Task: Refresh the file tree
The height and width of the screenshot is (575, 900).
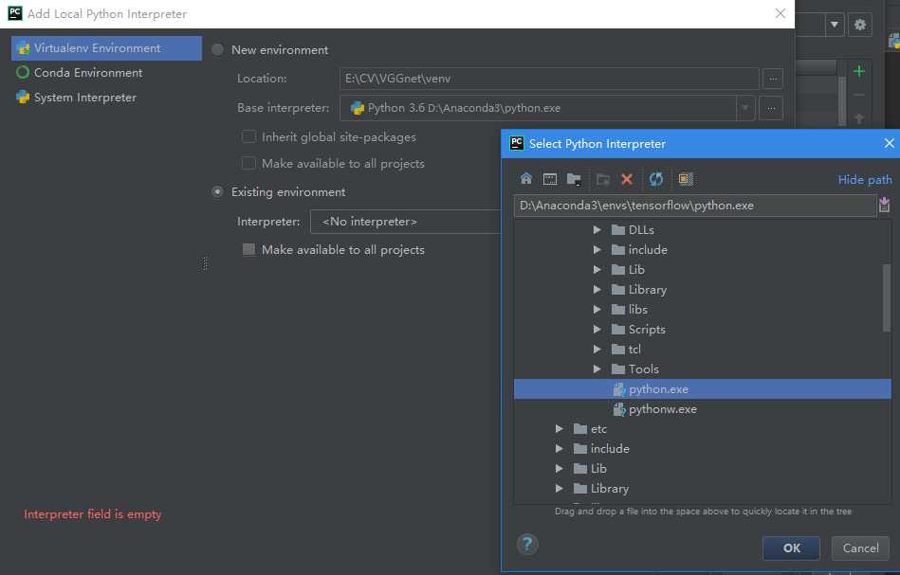Action: [656, 179]
